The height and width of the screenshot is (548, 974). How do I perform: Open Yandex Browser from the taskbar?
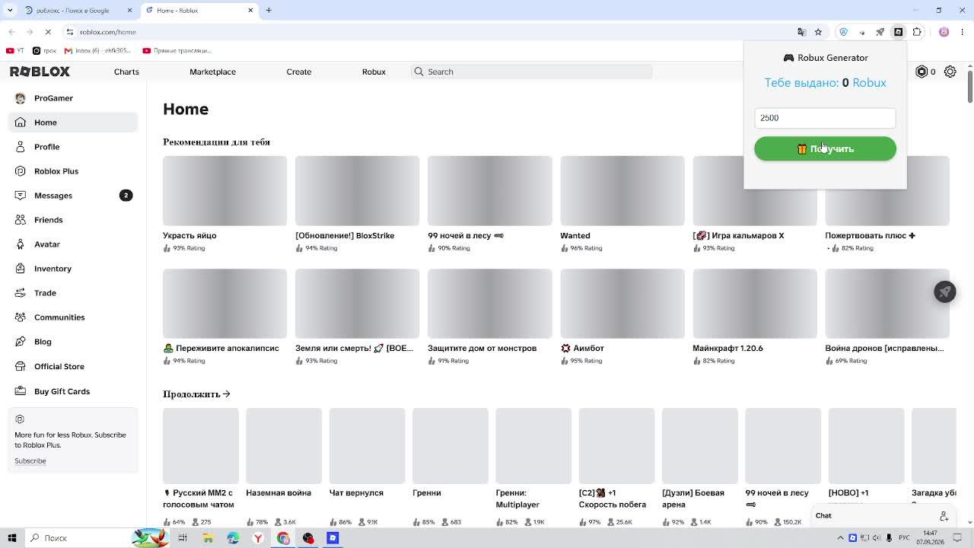(258, 538)
